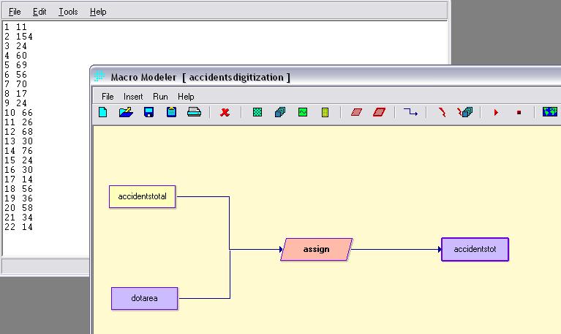The image size is (561, 334).
Task: Click the stacked layers collection icon
Action: pyautogui.click(x=280, y=112)
